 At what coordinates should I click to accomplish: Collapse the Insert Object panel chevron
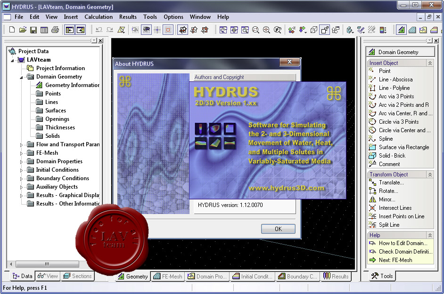pyautogui.click(x=430, y=63)
